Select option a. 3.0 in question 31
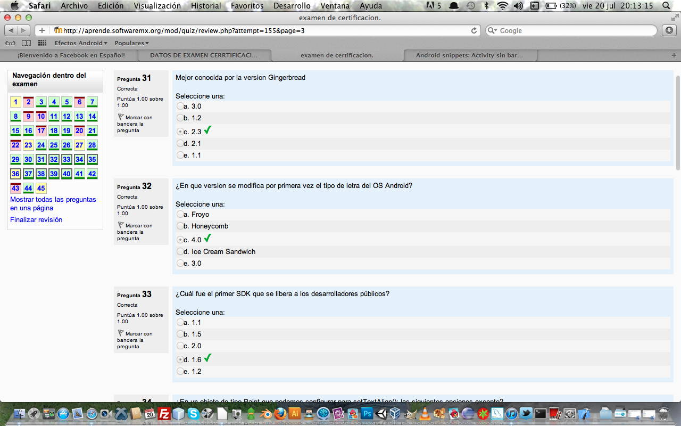 (x=180, y=106)
